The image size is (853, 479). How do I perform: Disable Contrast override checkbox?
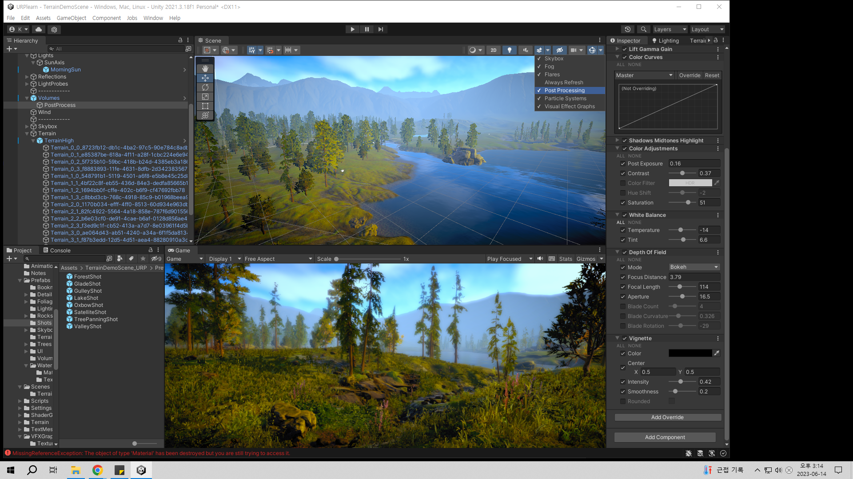623,173
